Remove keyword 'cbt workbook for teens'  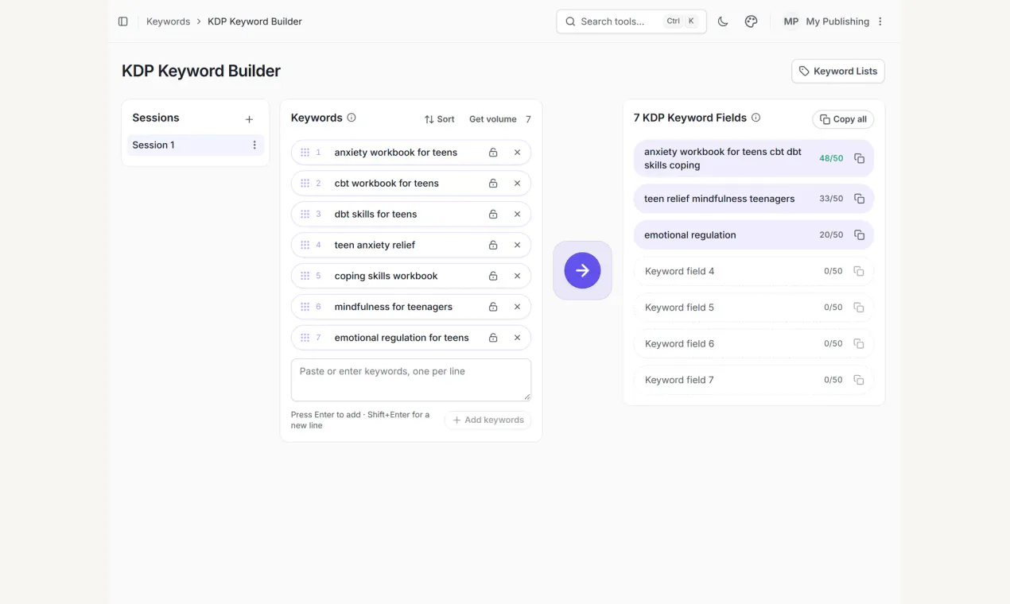(x=517, y=184)
